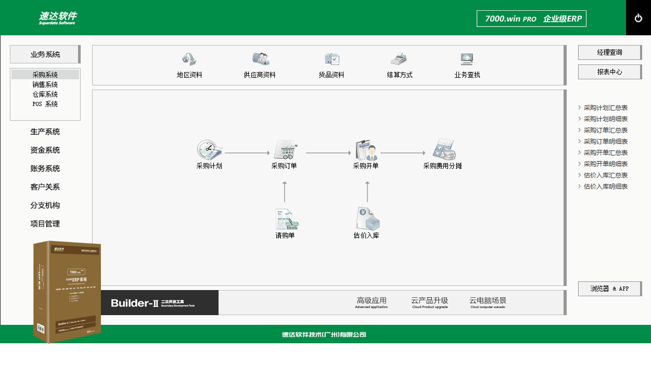
Task: Click the 经理查询 manager query button
Action: (x=609, y=53)
